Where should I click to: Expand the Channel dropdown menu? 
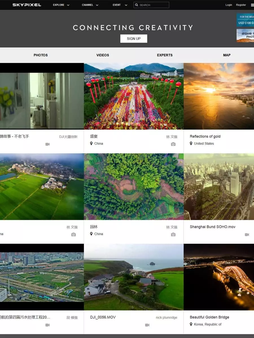tap(90, 5)
